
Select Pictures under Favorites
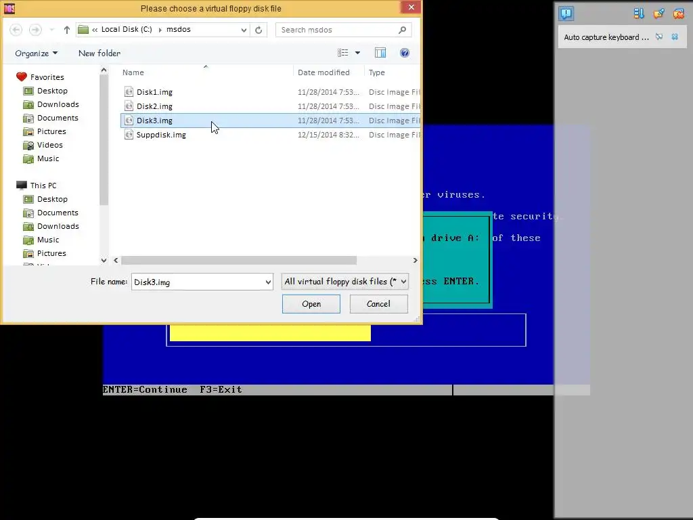(x=51, y=131)
